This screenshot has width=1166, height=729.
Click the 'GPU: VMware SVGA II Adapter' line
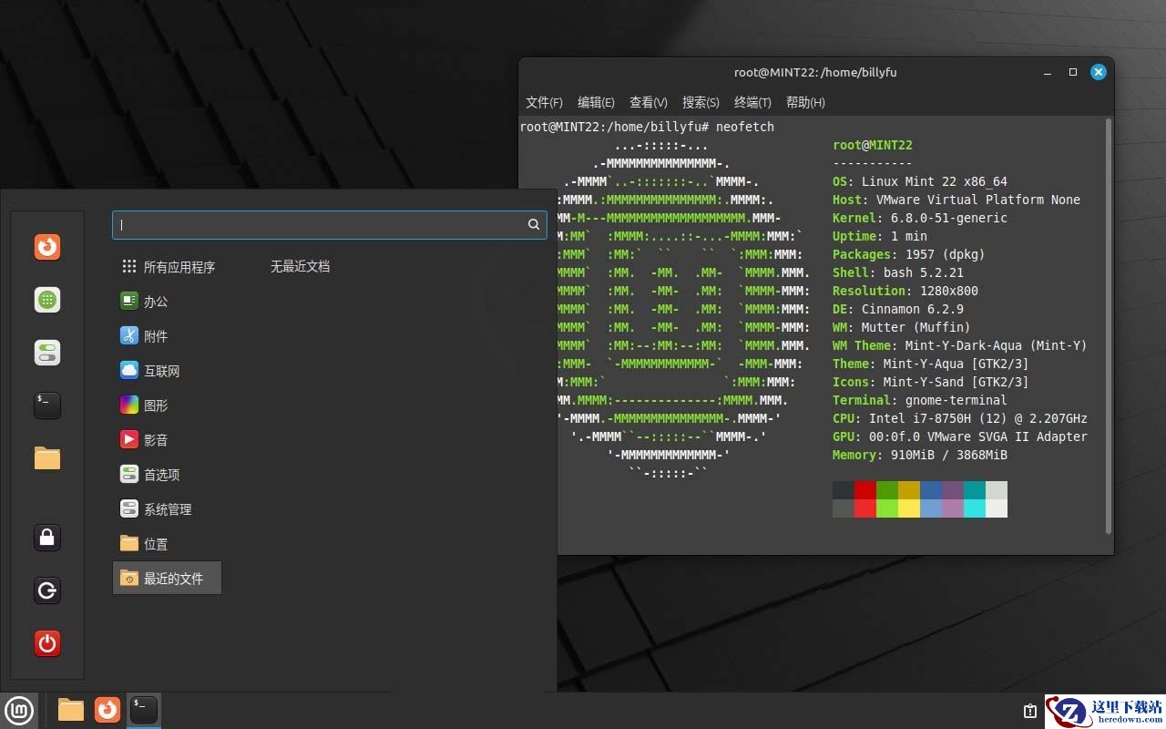click(x=960, y=436)
